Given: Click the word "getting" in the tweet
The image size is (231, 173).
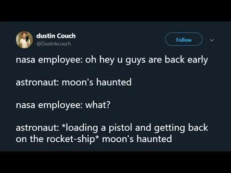Looking at the screenshot, I should [170, 128].
